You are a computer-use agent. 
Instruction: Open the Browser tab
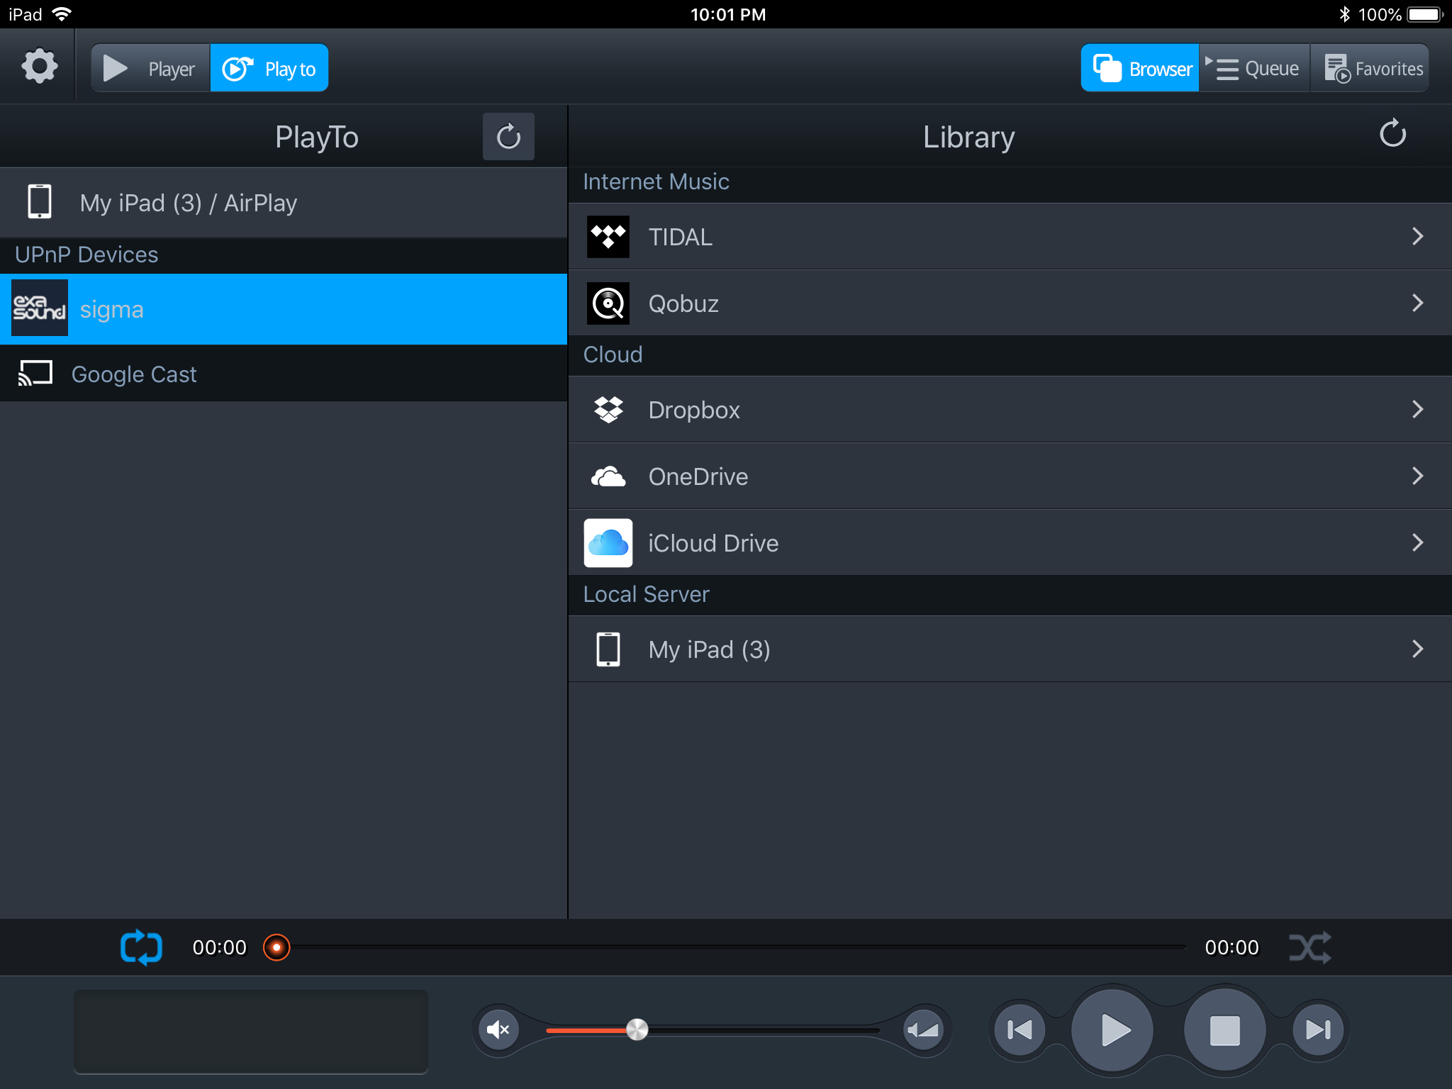pyautogui.click(x=1140, y=68)
